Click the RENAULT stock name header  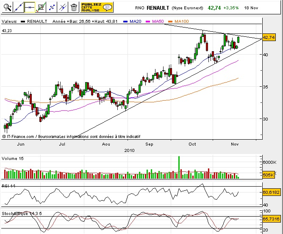[158, 8]
